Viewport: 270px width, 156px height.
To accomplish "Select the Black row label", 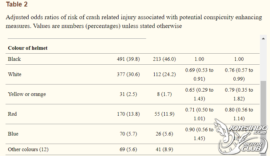I will click(14, 59).
